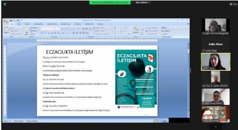The width and height of the screenshot is (238, 130).
Task: Click the font color A swatch
Action: tap(68, 33)
